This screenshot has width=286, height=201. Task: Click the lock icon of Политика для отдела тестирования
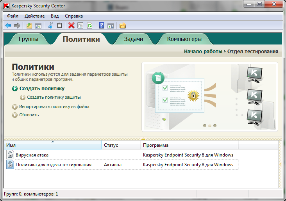coord(10,164)
